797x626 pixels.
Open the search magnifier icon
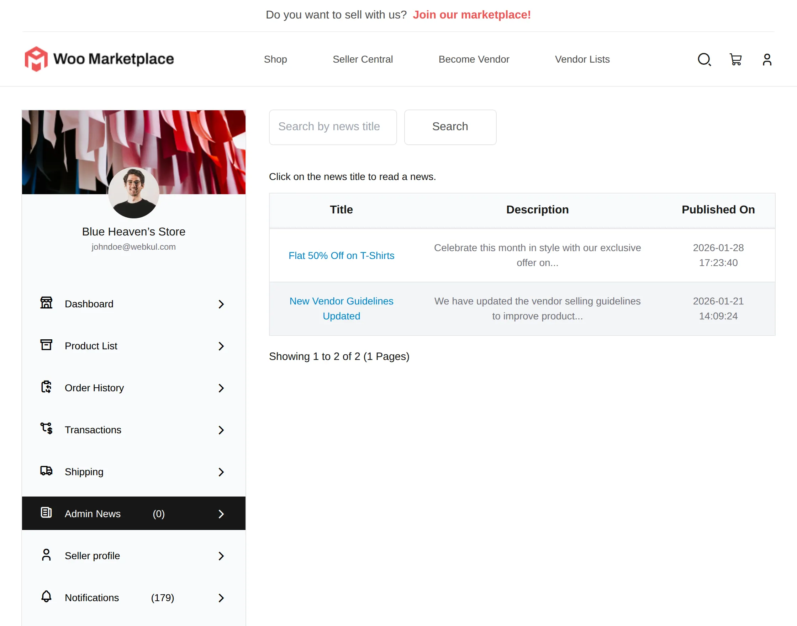(x=704, y=59)
